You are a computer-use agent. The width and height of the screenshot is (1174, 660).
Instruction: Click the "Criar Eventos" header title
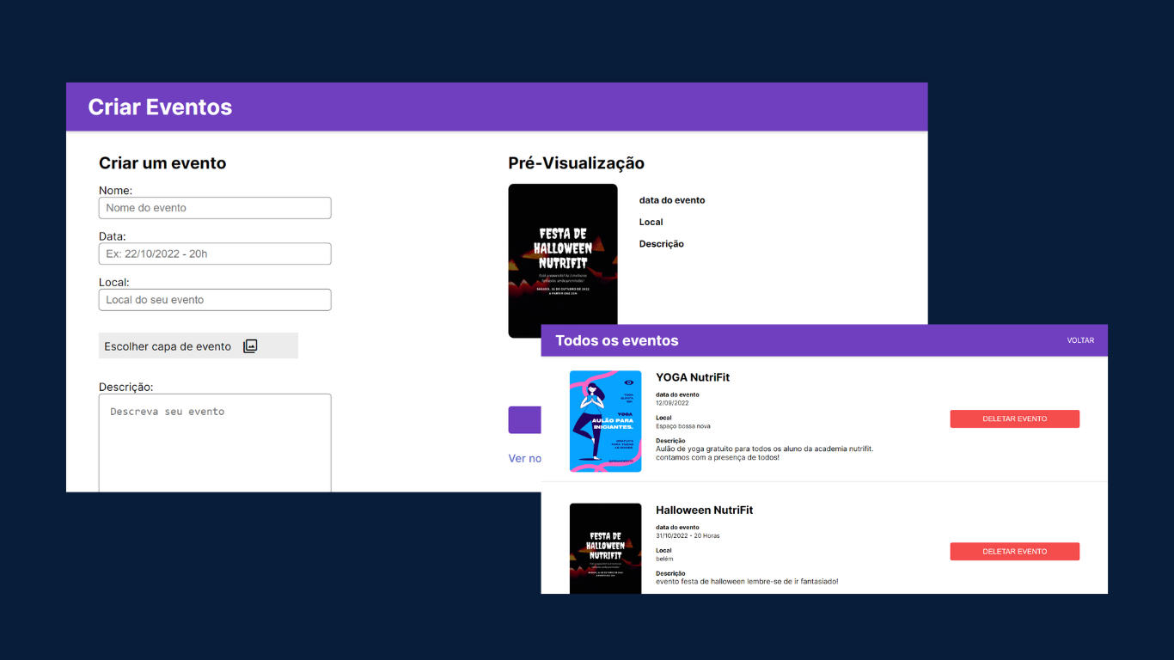pos(160,107)
